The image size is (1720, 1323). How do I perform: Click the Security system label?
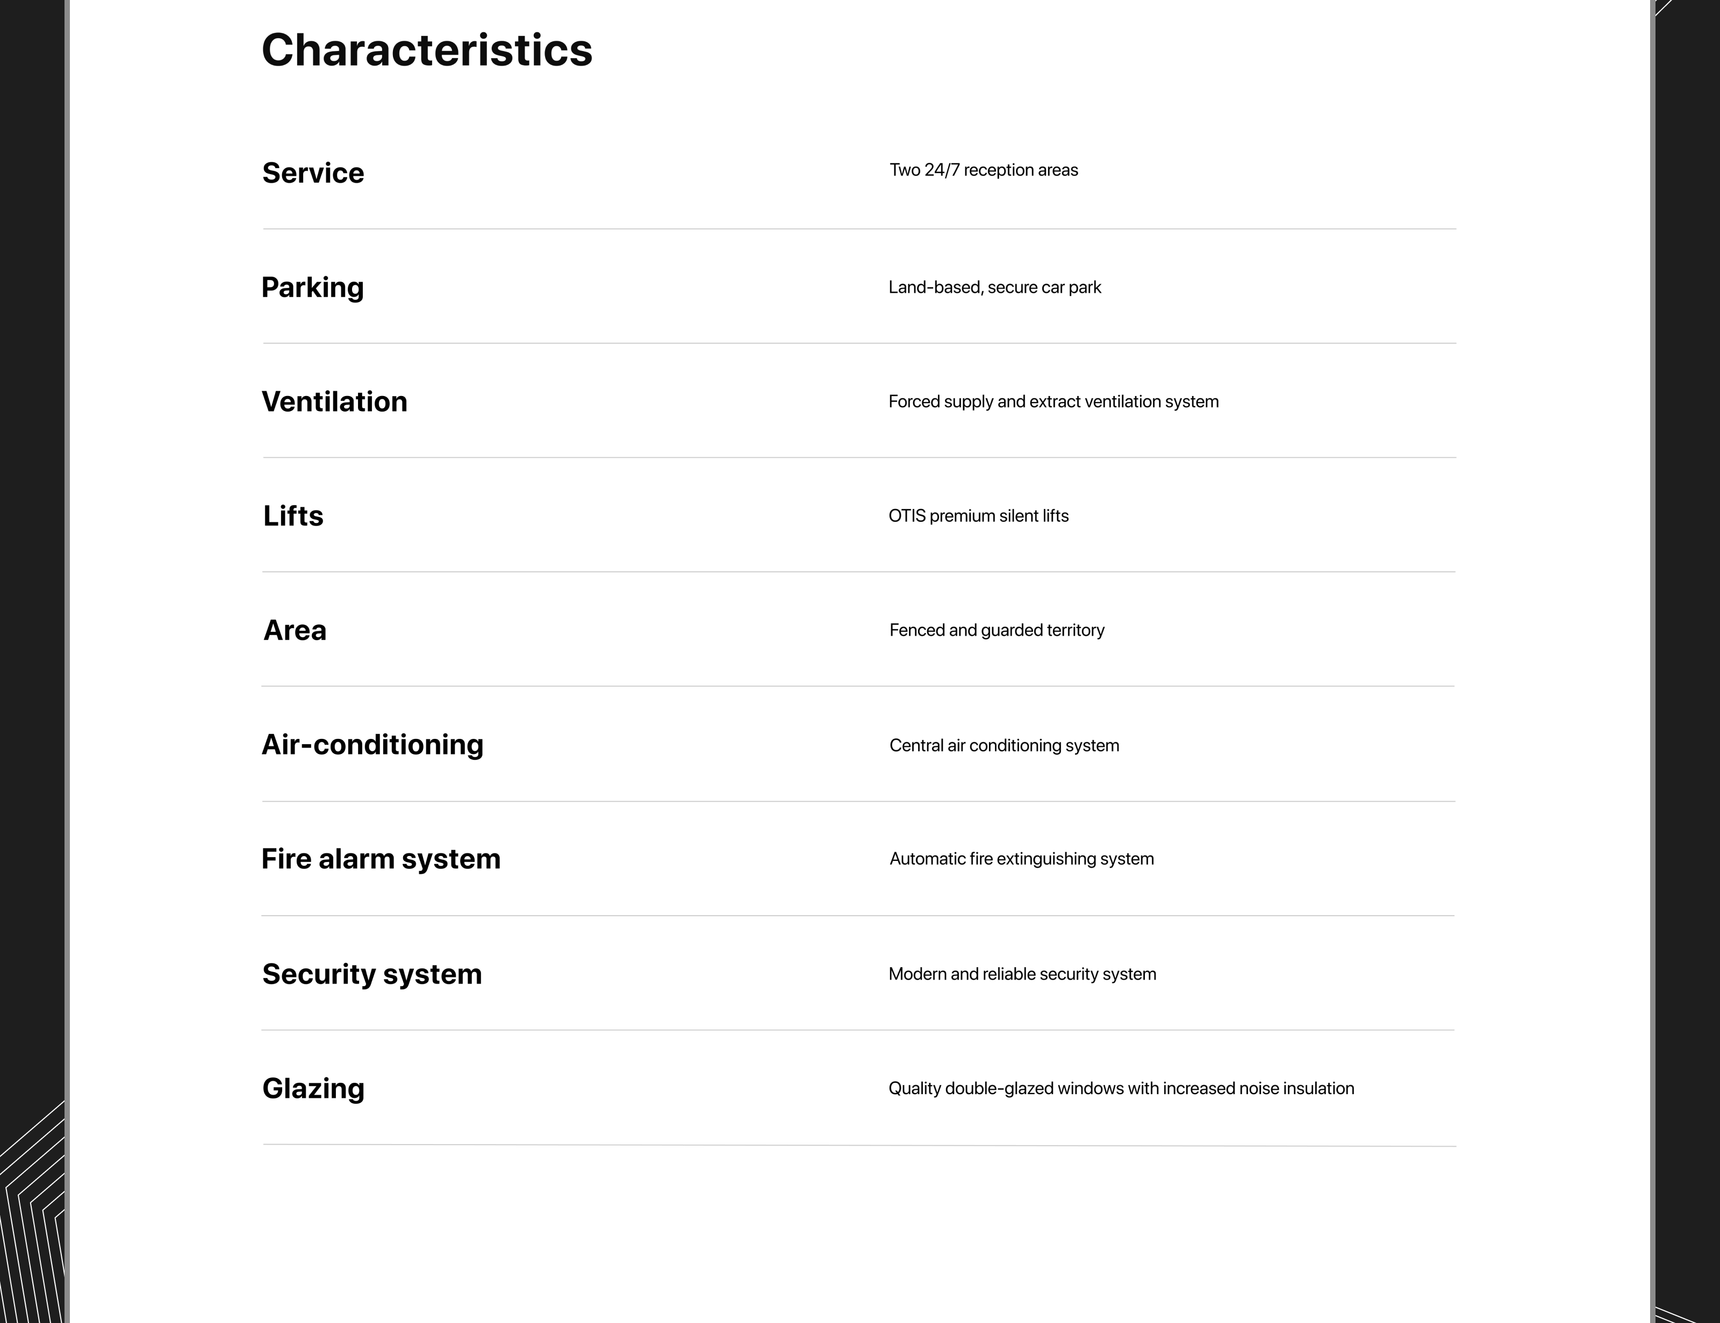tap(372, 974)
